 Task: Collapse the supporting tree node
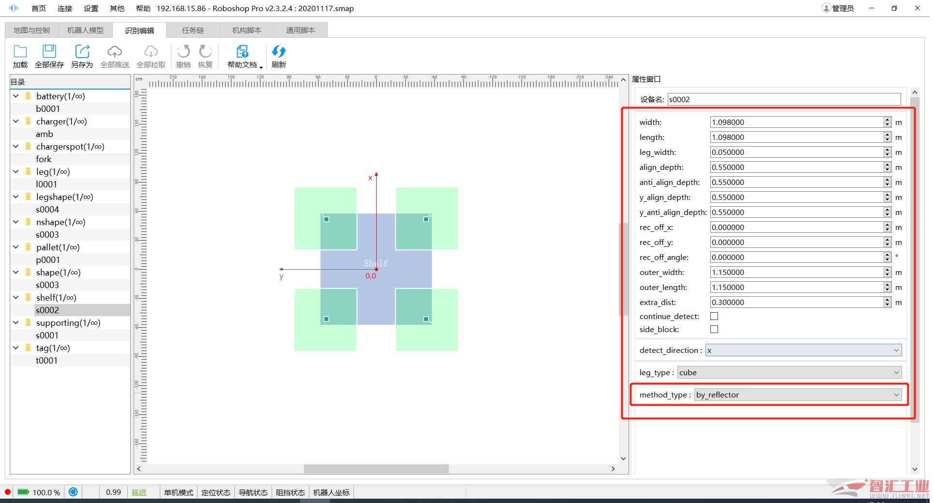point(16,322)
